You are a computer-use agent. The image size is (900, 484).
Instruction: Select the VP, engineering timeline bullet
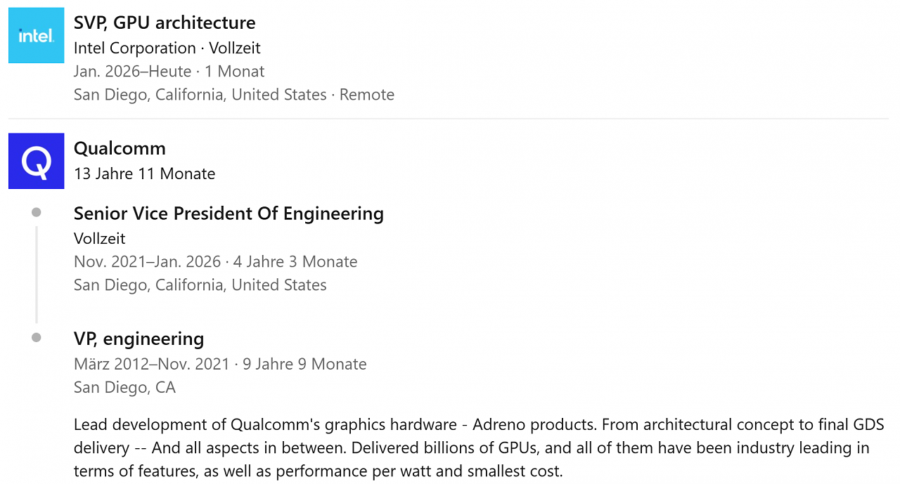pyautogui.click(x=37, y=338)
